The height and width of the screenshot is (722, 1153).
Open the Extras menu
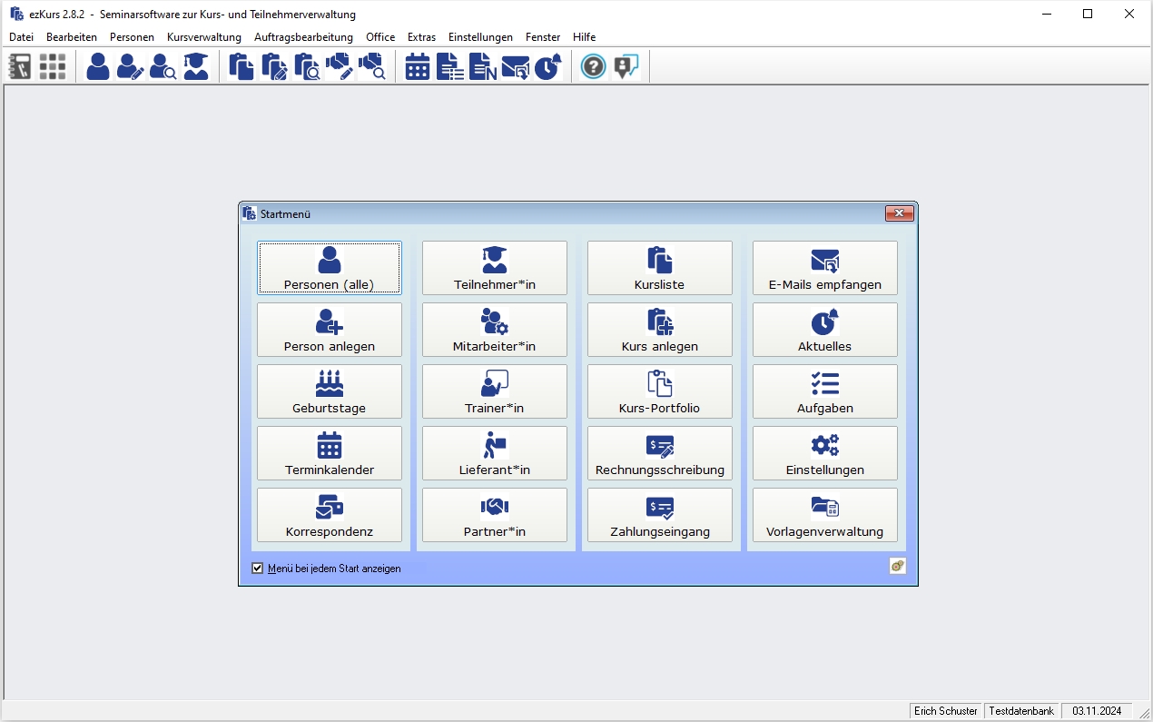point(422,37)
